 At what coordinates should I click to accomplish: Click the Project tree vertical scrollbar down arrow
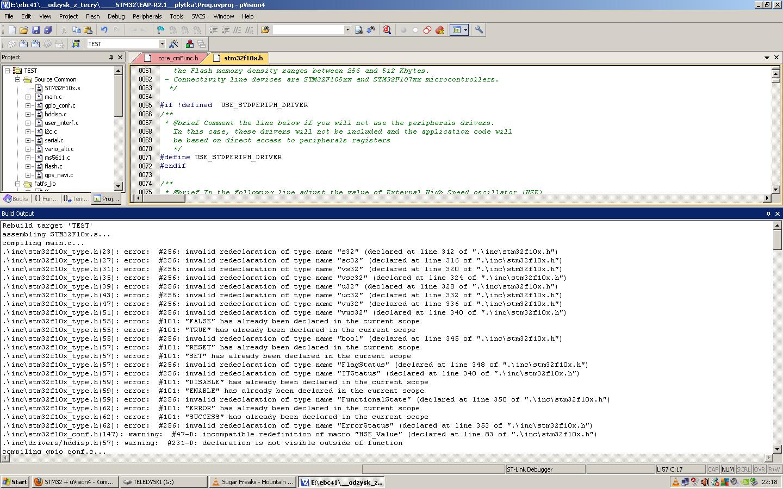(x=118, y=186)
